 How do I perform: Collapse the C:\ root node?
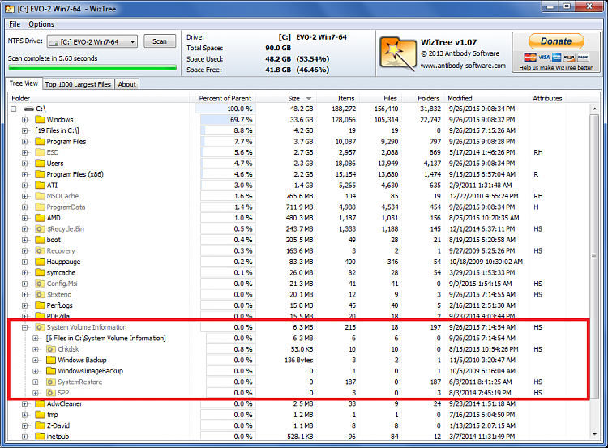[x=14, y=109]
